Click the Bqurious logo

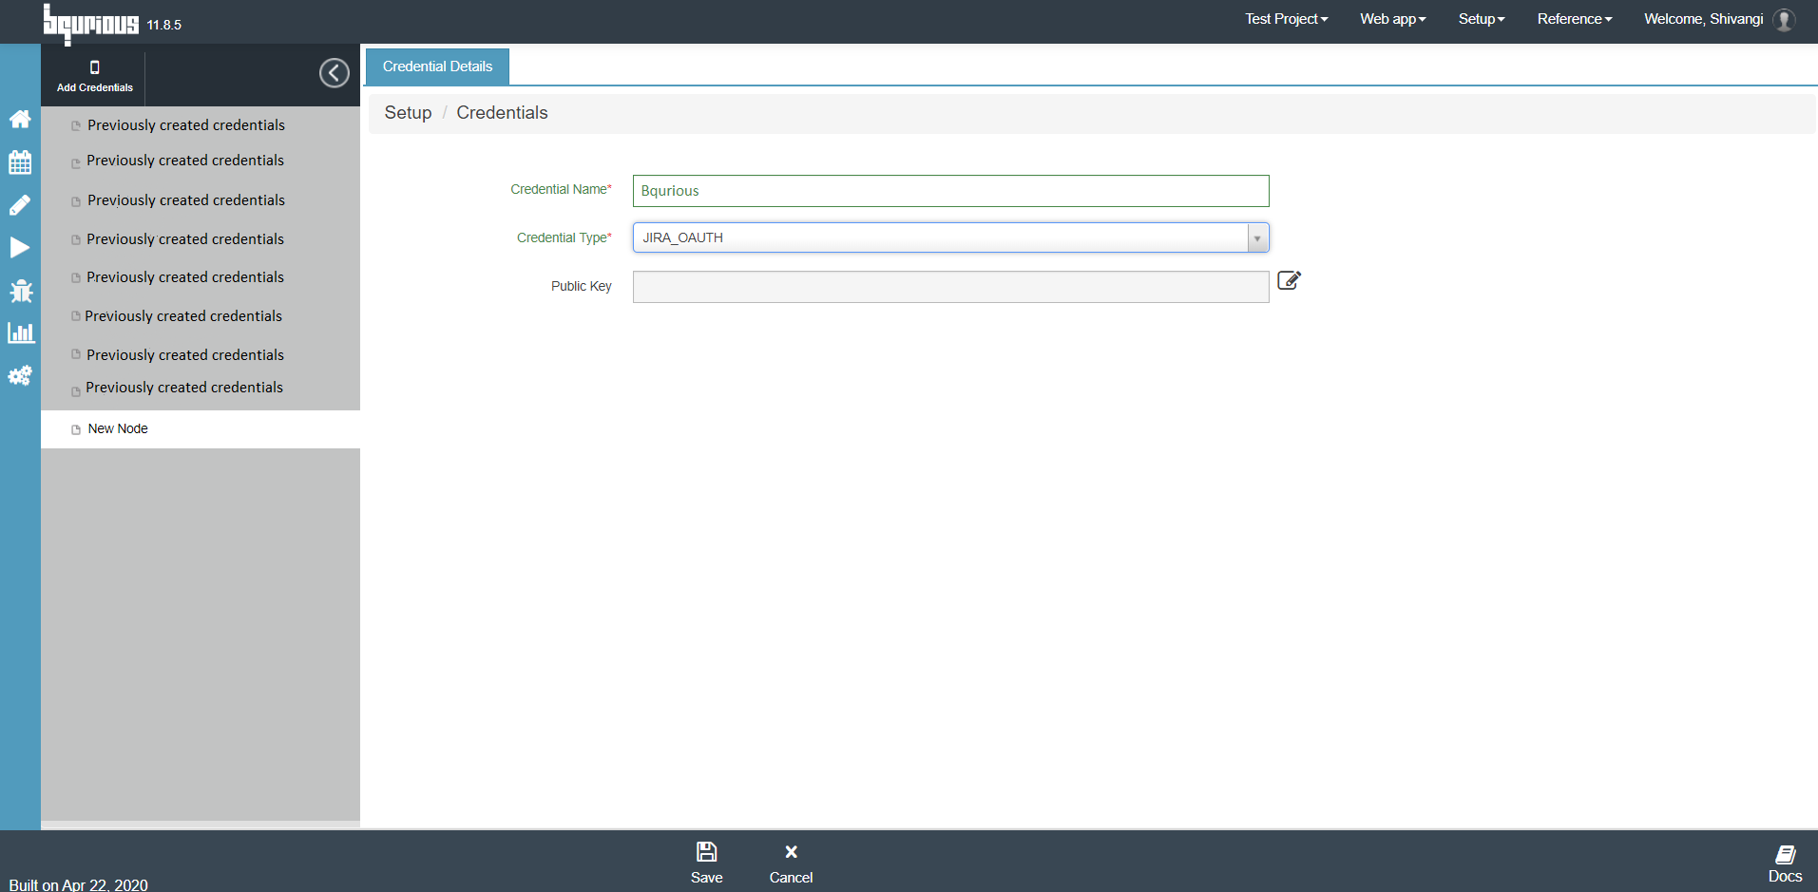click(90, 23)
